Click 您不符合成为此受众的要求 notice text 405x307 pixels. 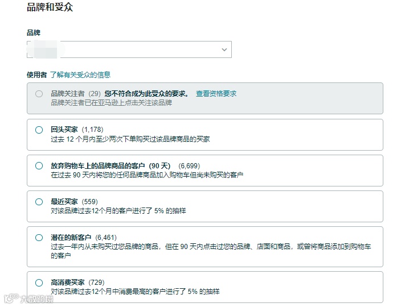click(x=147, y=94)
